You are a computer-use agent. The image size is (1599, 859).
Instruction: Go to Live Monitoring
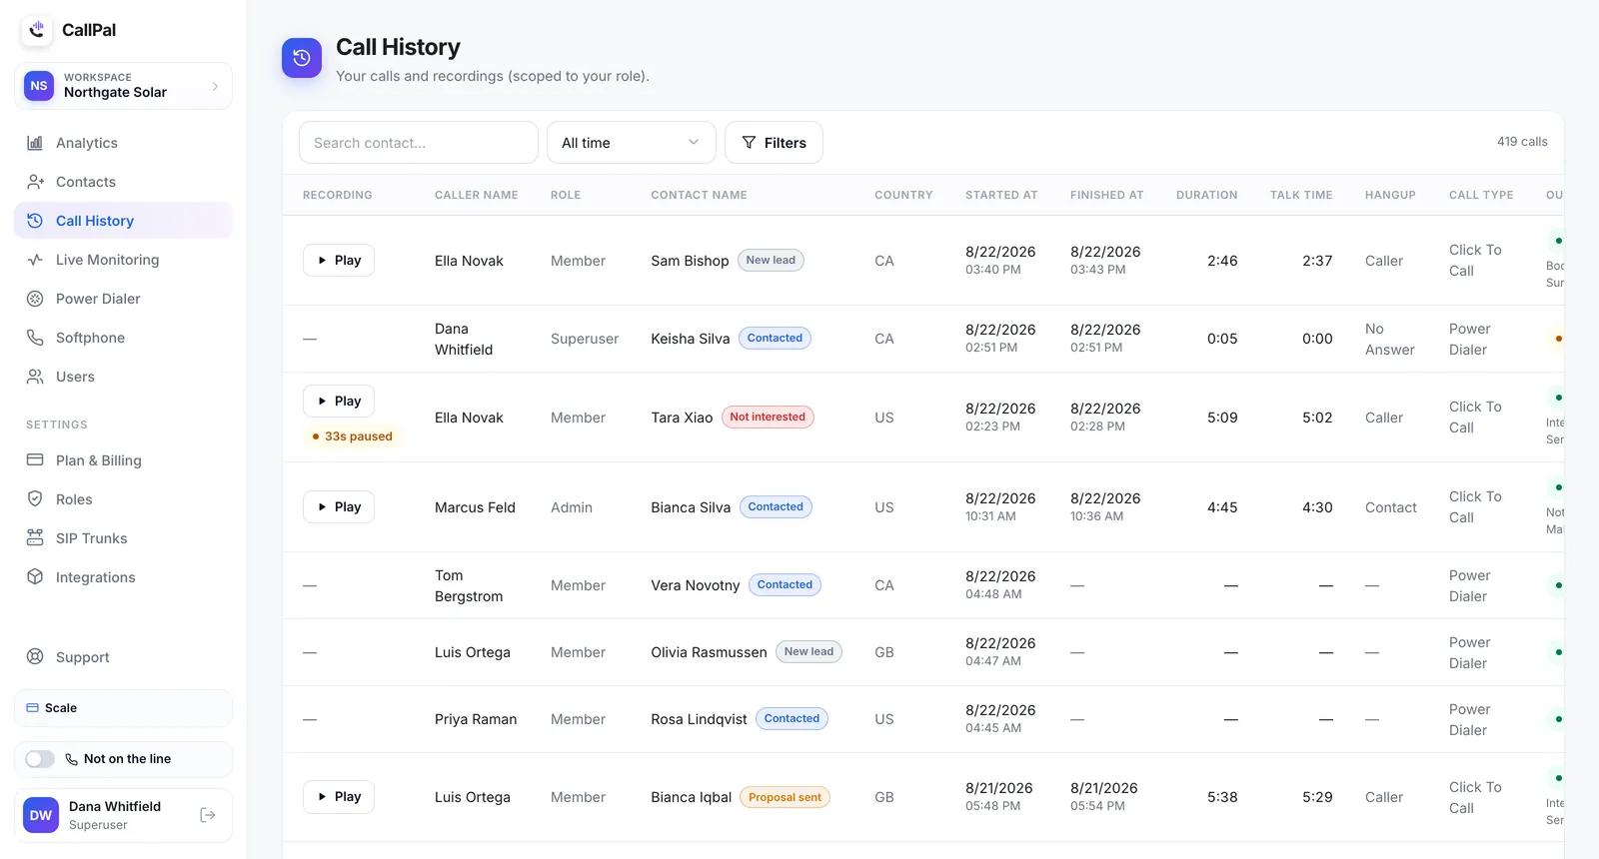pyautogui.click(x=123, y=260)
